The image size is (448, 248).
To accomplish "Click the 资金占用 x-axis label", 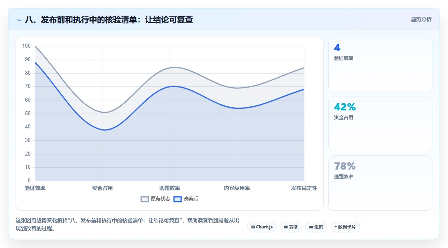I will [x=102, y=188].
